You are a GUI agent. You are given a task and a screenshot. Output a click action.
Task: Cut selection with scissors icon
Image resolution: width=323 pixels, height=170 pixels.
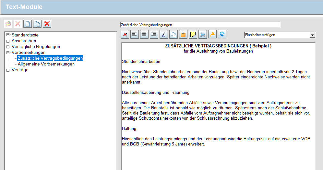click(164, 35)
